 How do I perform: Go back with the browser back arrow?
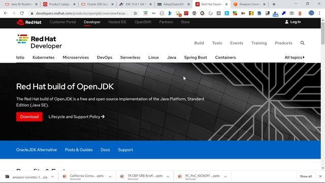[x=6, y=13]
